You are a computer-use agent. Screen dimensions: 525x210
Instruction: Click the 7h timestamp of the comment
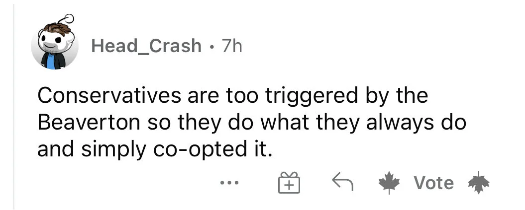tap(231, 46)
